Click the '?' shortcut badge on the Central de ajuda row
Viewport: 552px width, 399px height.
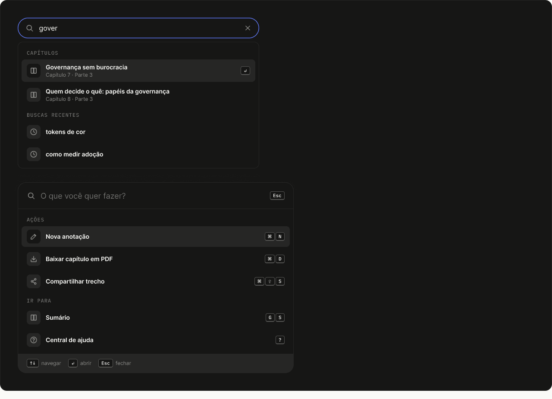click(x=280, y=340)
